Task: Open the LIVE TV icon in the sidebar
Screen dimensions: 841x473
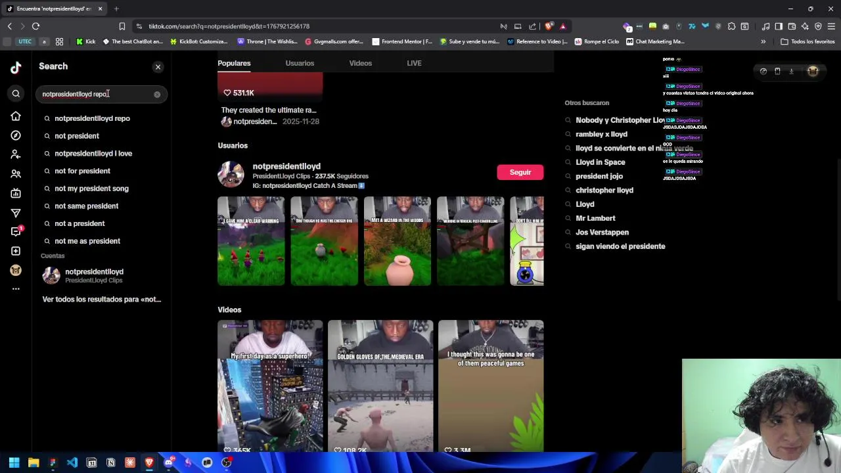Action: pyautogui.click(x=16, y=193)
